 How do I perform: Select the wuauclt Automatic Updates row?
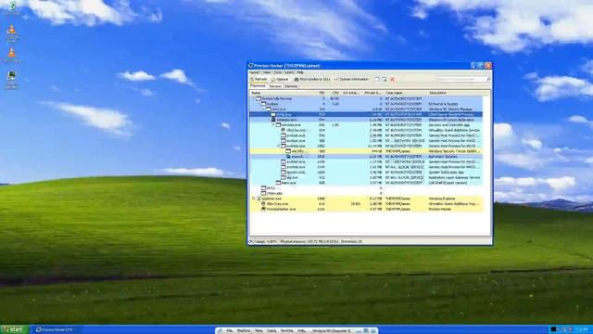click(366, 157)
